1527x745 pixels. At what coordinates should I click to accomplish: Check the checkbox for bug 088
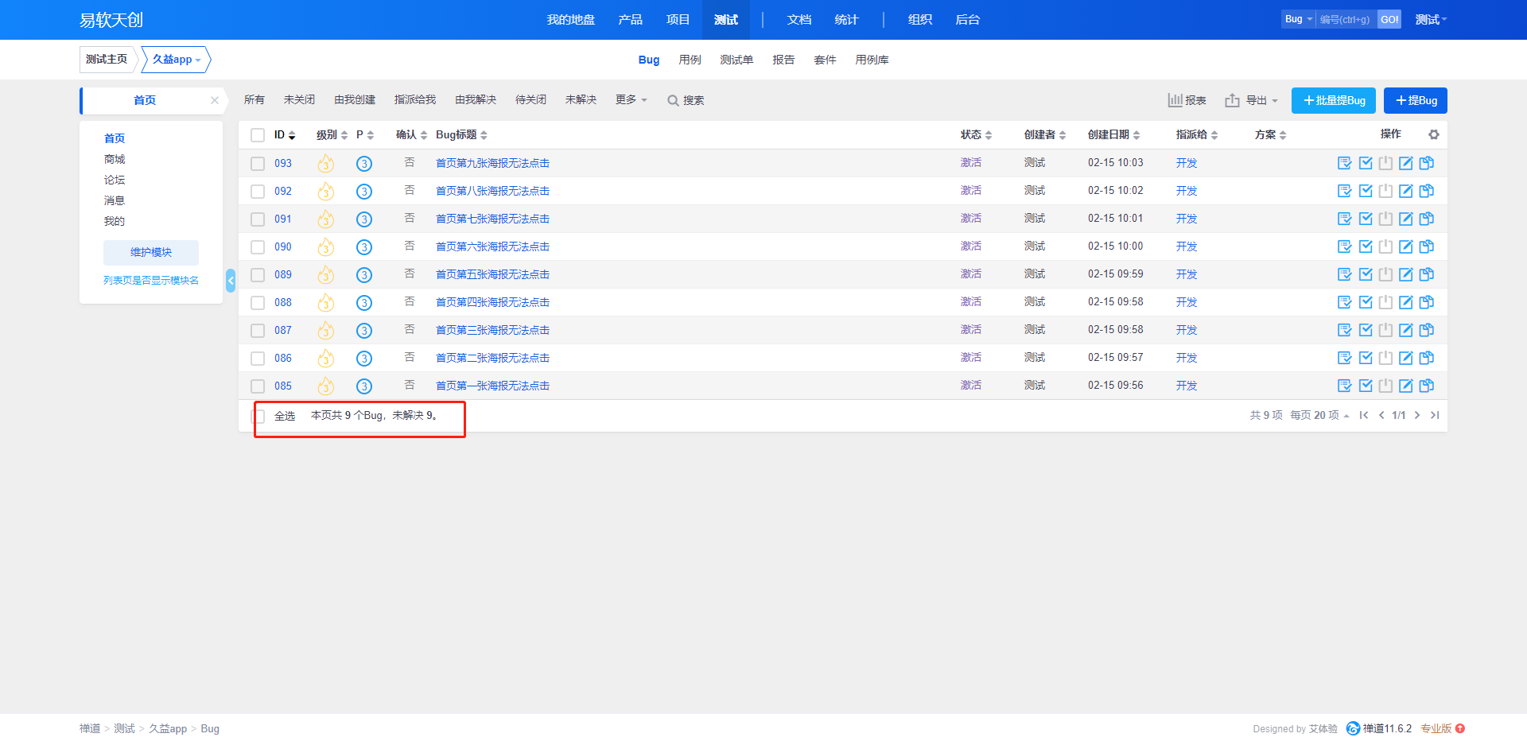tap(258, 303)
